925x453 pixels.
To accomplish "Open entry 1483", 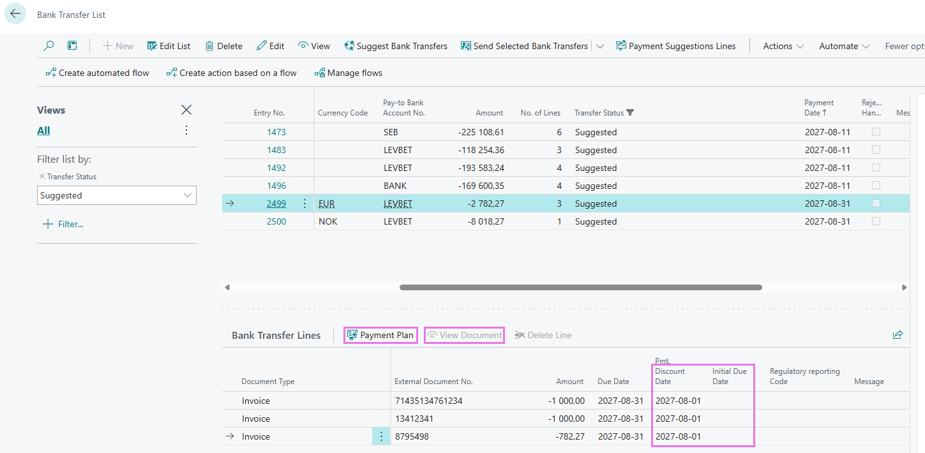I will (276, 150).
